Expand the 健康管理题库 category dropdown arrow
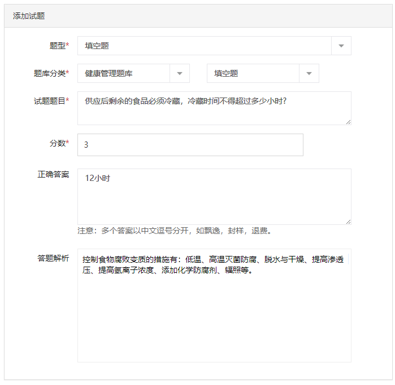Viewport: 395px width, 385px height. point(179,73)
